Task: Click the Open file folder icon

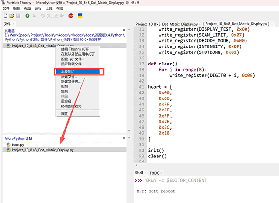Action: [12, 16]
